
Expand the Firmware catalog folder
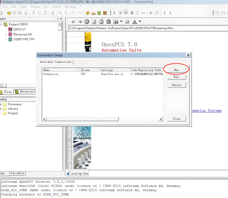pyautogui.click(x=1, y=104)
